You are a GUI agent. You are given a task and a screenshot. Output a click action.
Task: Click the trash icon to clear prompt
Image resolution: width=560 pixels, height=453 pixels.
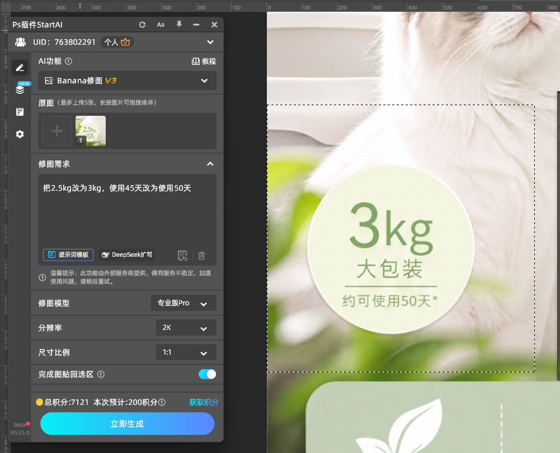(x=201, y=256)
